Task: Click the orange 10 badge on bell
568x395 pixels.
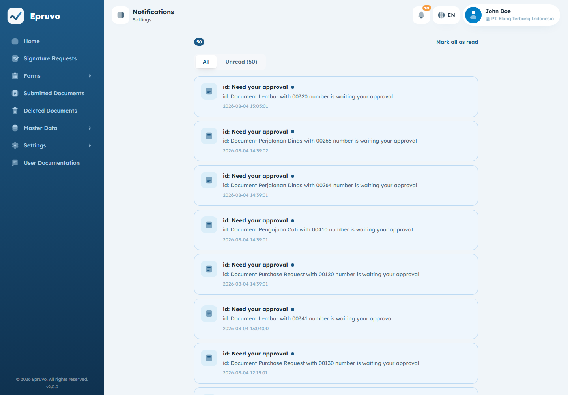Action: coord(426,8)
